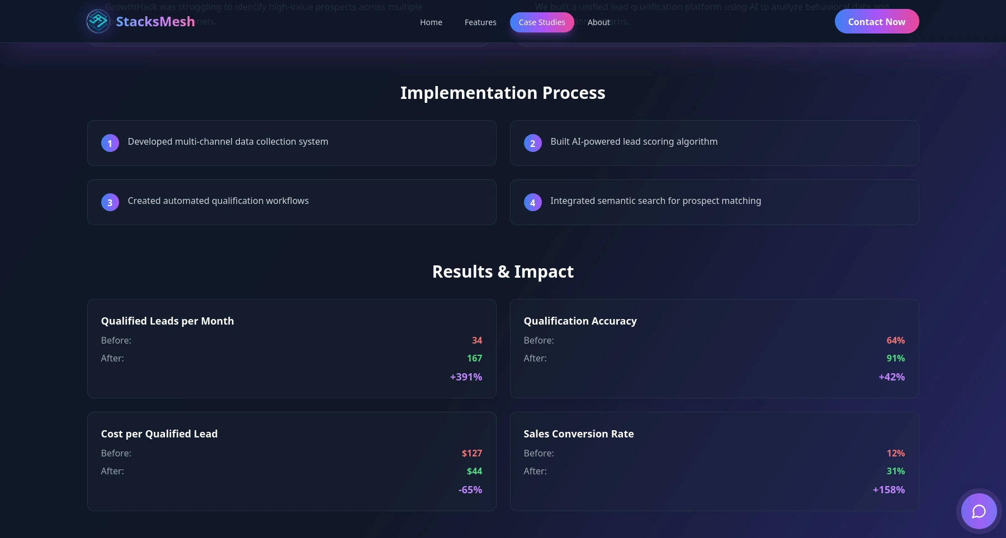Viewport: 1006px width, 538px height.
Task: Select the Case Studies nav tab
Action: point(542,22)
